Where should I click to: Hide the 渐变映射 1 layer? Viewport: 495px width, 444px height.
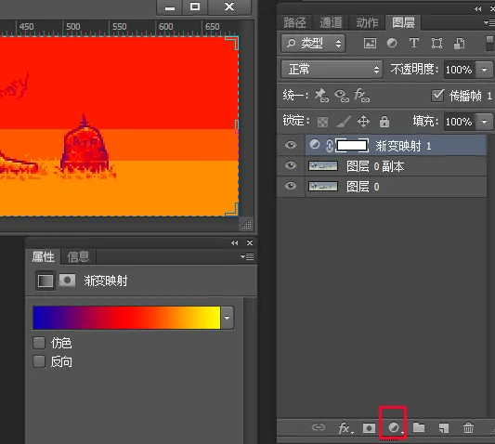[291, 145]
